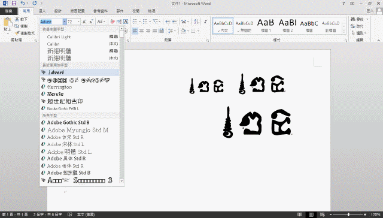Screen dimensions: 383x218
Task: Toggle show/hide paragraph marks
Action: pyautogui.click(x=206, y=22)
